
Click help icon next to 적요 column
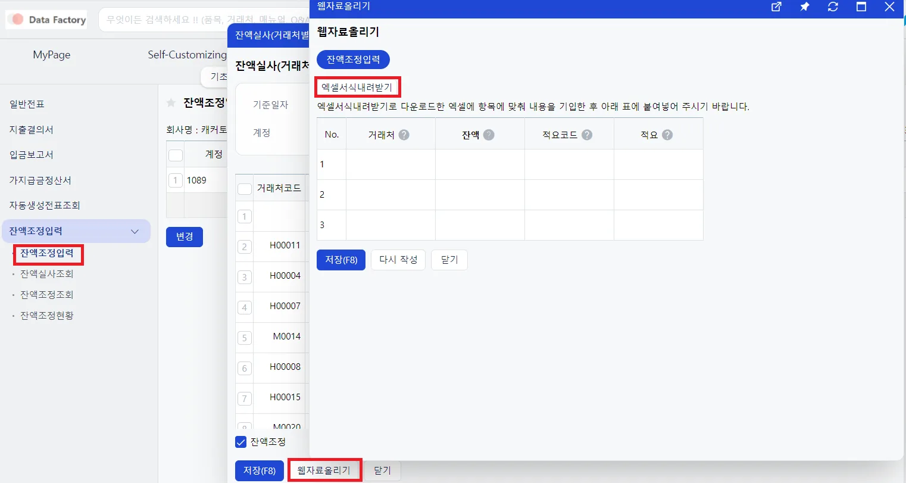coord(667,135)
